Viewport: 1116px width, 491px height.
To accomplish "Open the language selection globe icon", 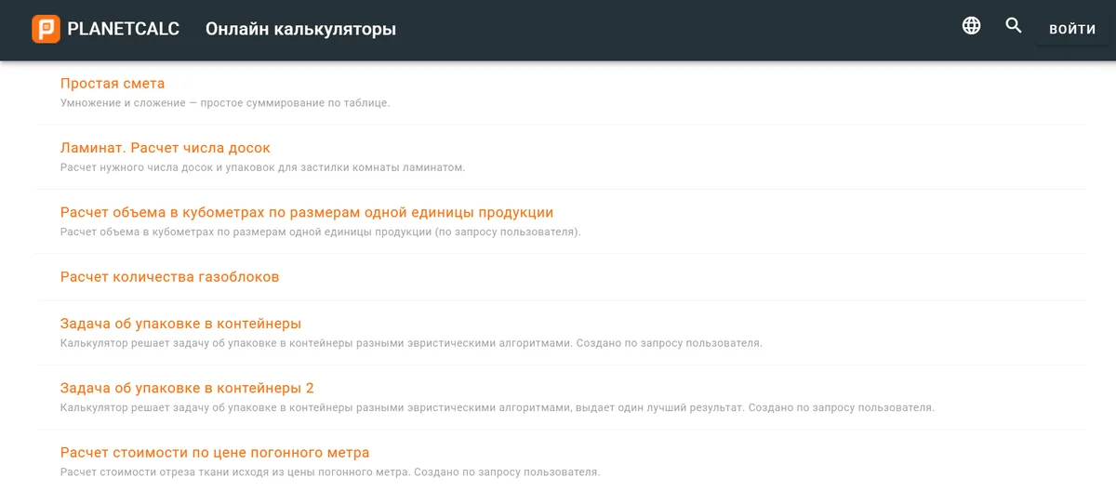I will coord(971,26).
